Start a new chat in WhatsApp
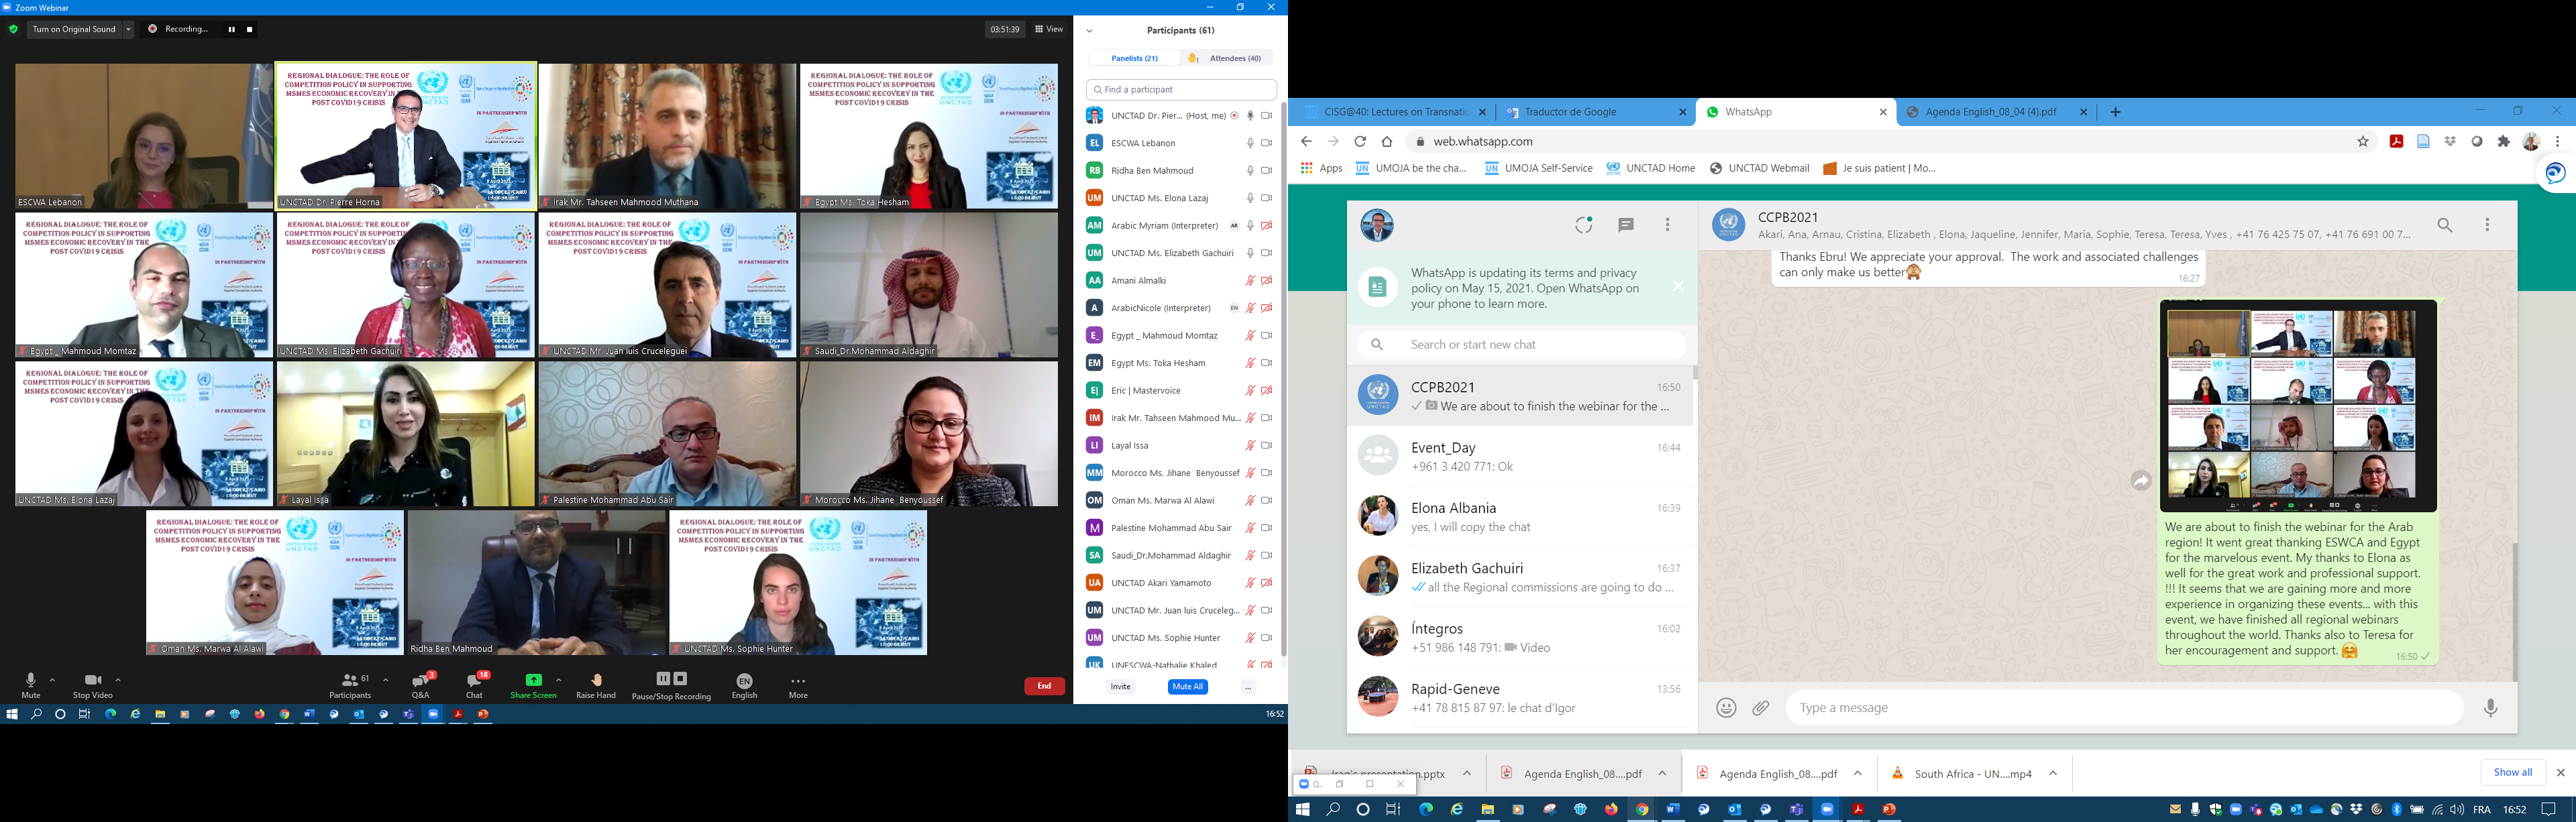Screen dimensions: 2576x822 click(x=1626, y=225)
